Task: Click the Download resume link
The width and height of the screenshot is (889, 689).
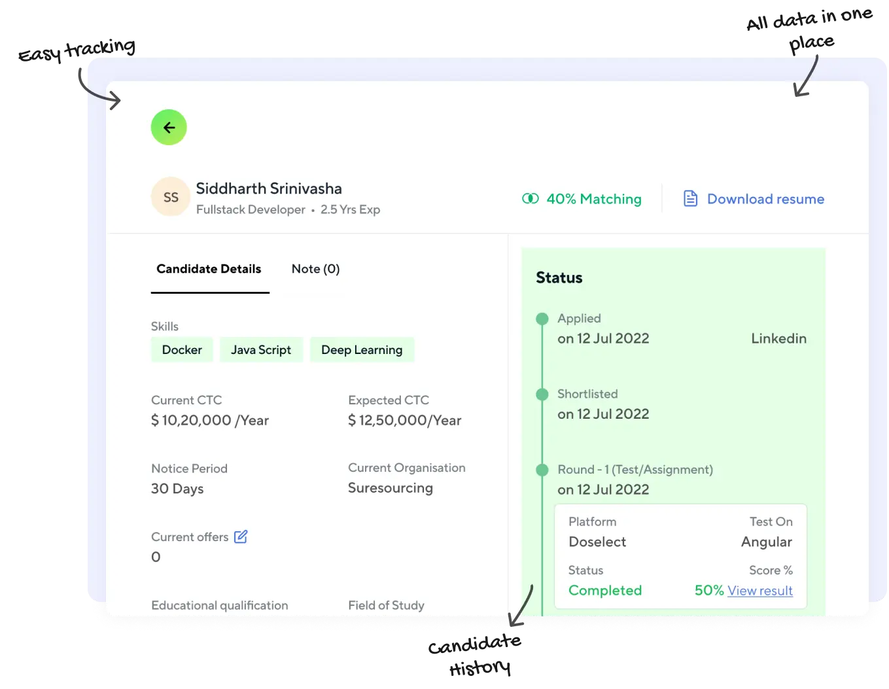Action: [x=765, y=199]
